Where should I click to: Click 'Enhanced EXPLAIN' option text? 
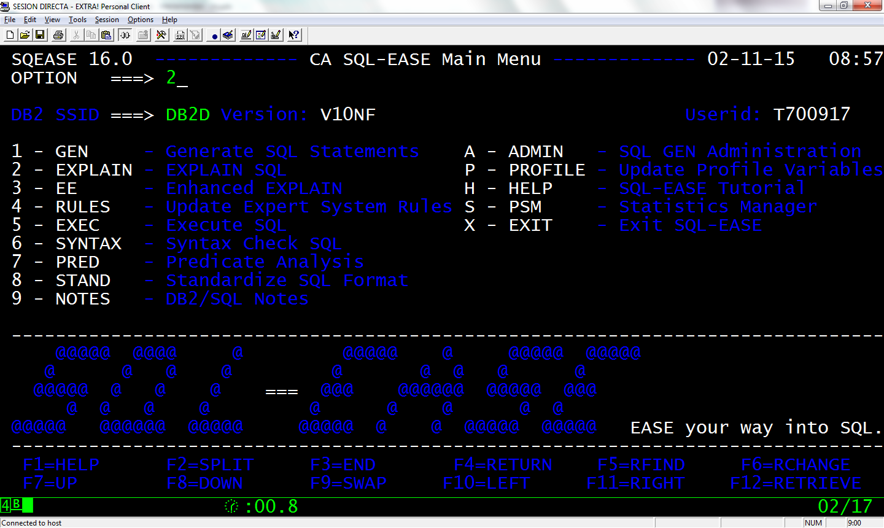tap(254, 188)
